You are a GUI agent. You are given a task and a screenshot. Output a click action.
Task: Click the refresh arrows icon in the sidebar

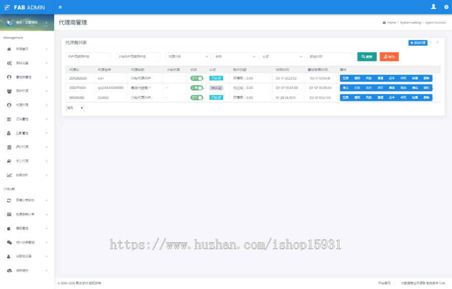pyautogui.click(x=9, y=201)
